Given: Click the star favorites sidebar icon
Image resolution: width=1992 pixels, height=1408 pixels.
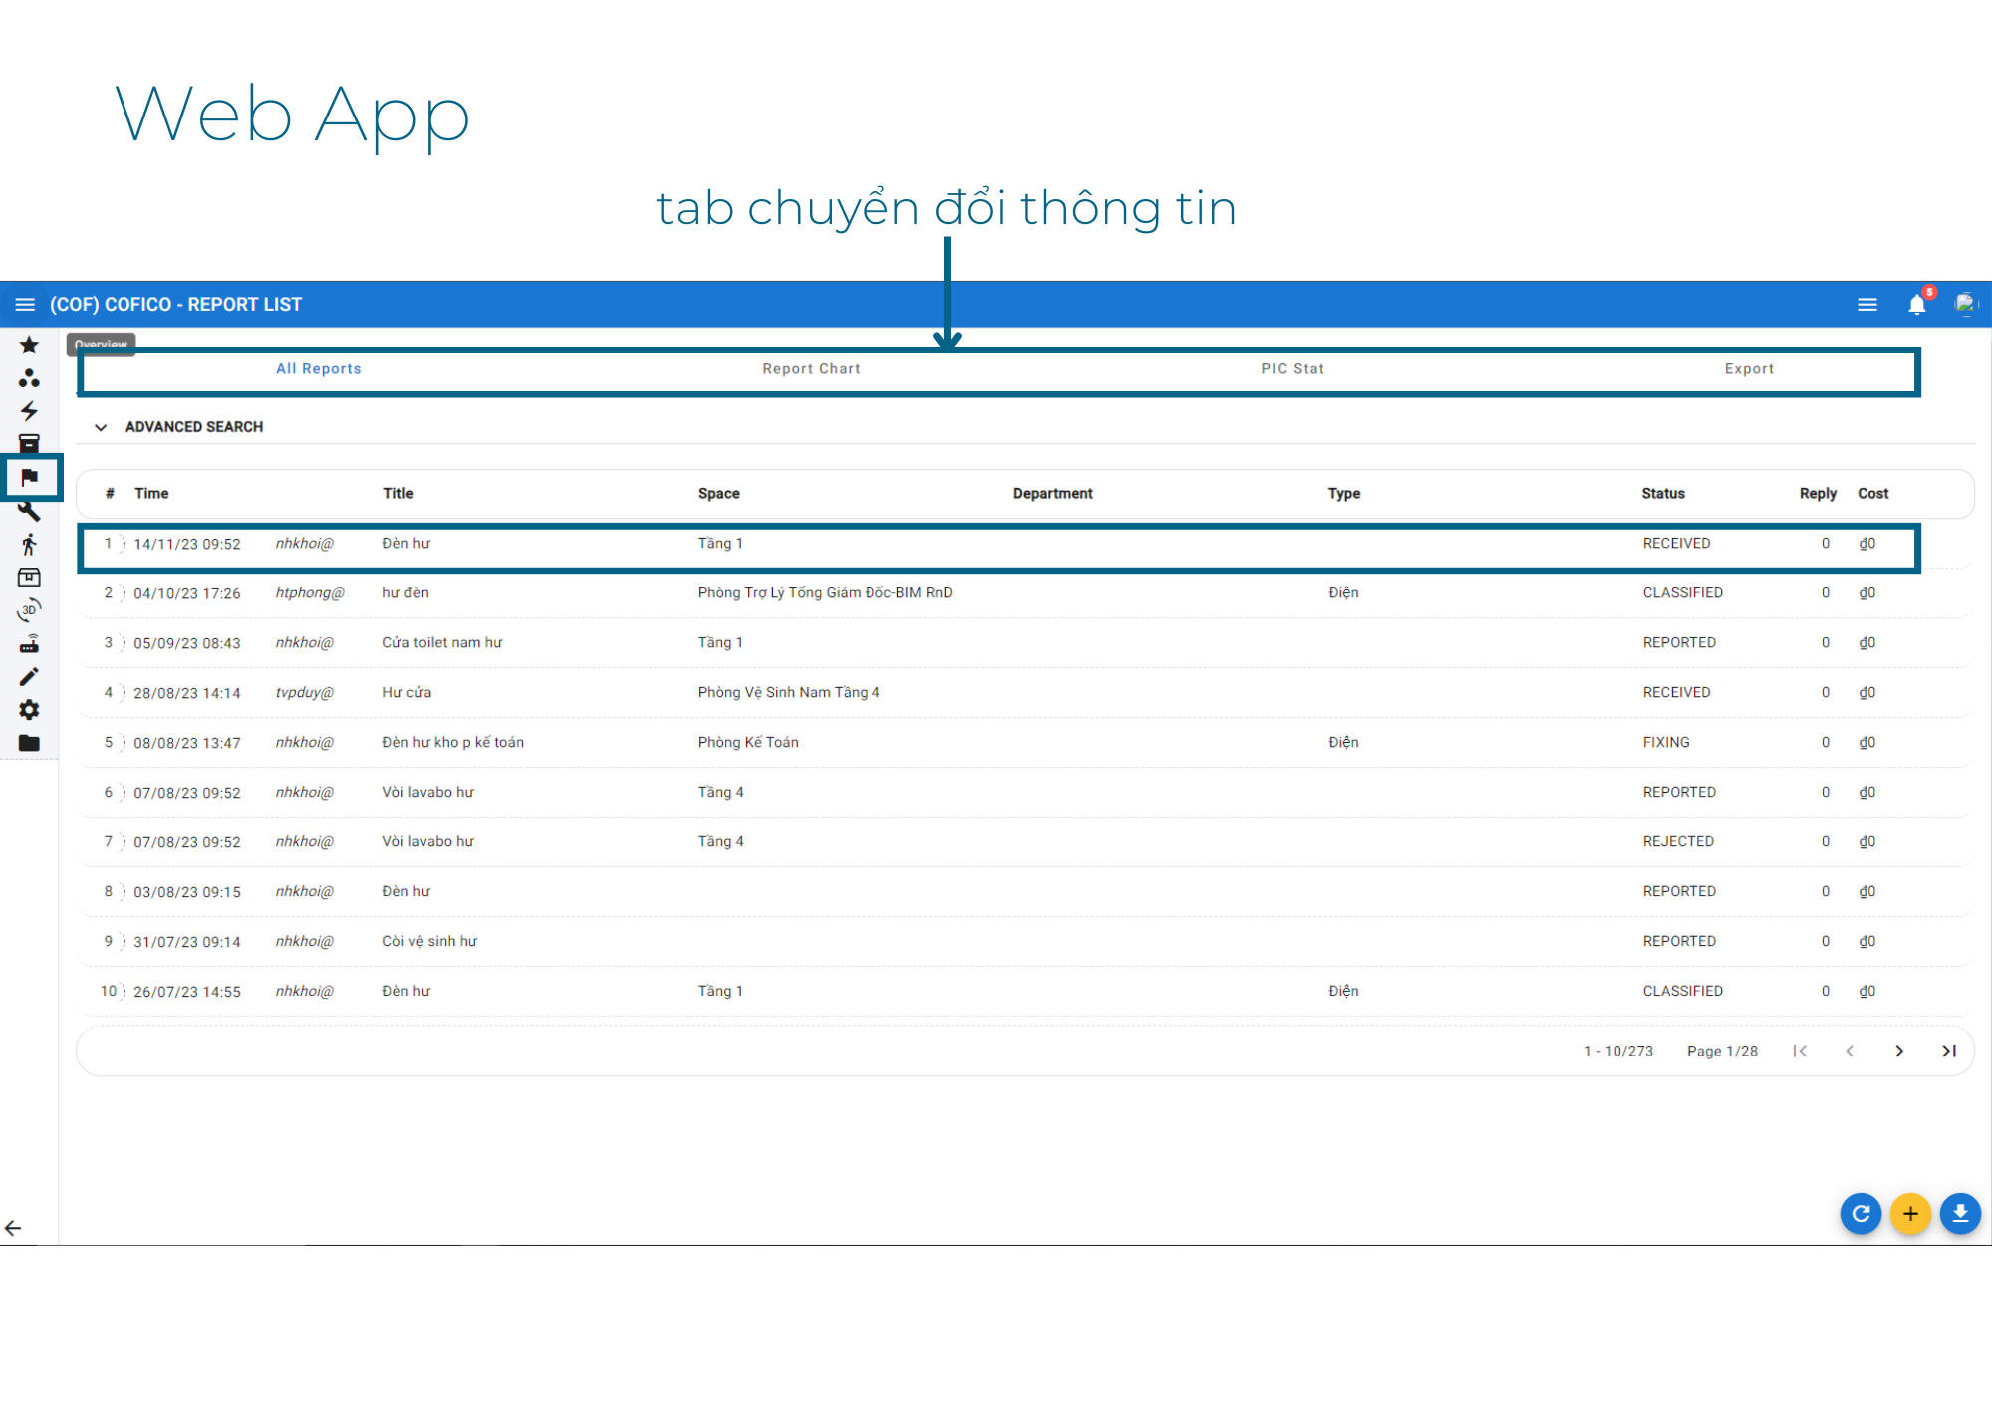Looking at the screenshot, I should point(29,346).
